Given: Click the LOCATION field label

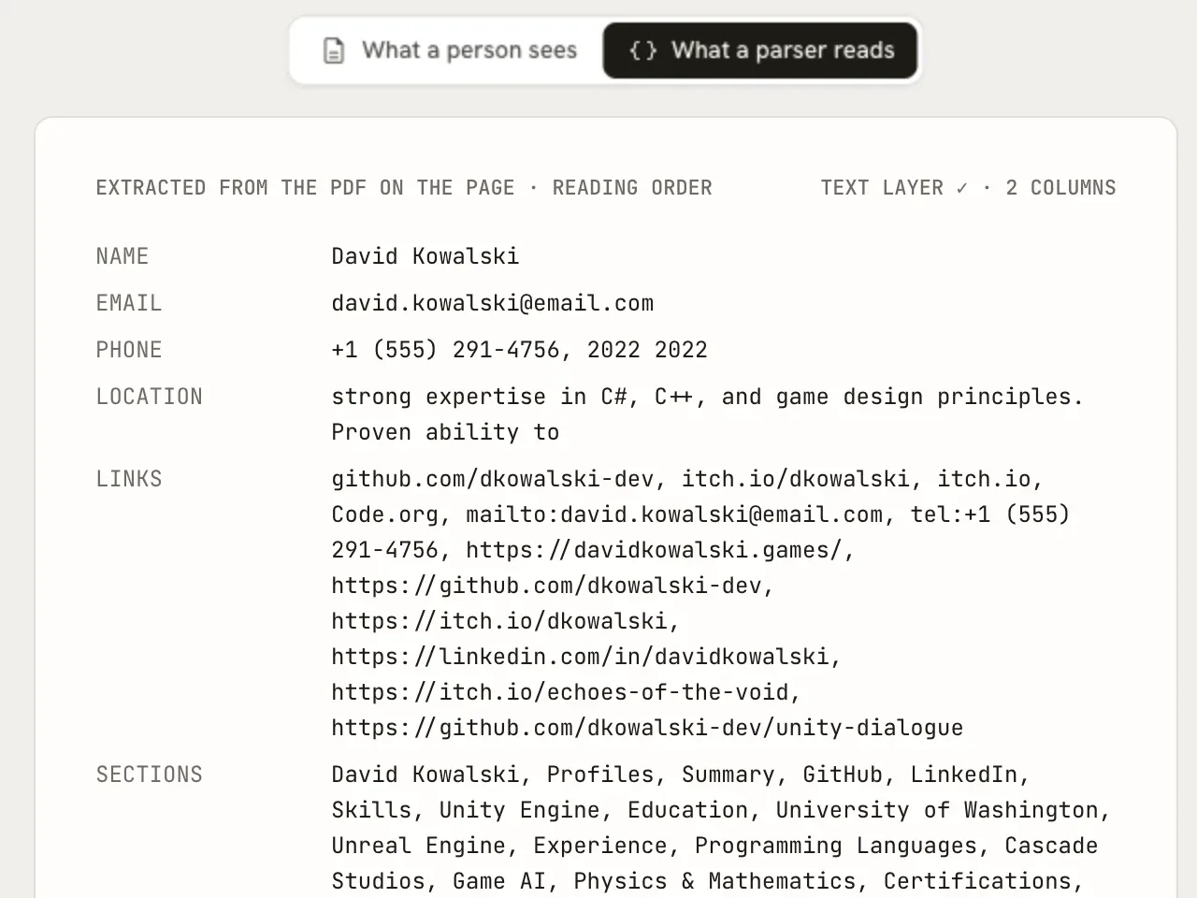Looking at the screenshot, I should 150,397.
